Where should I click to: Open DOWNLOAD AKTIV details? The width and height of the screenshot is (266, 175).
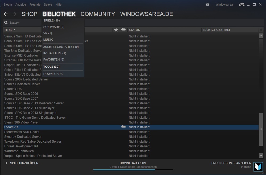(133, 163)
